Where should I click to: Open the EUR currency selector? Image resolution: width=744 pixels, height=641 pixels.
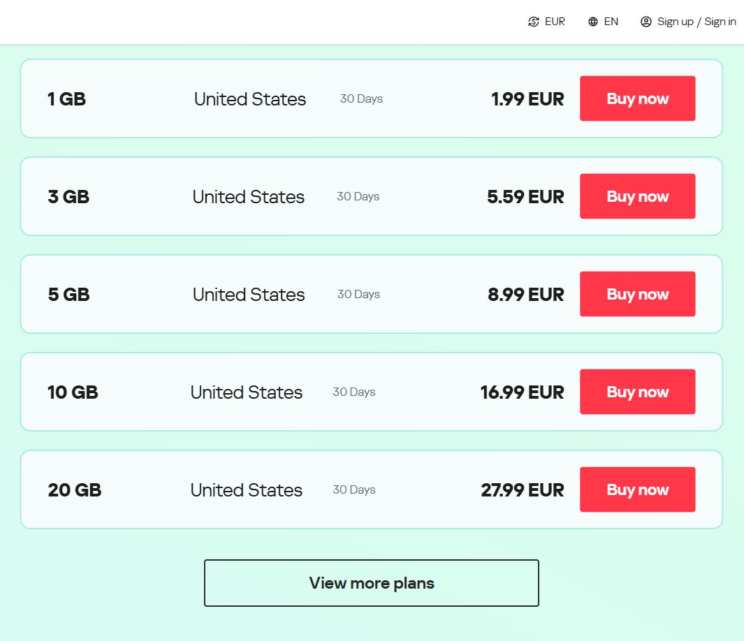(x=555, y=22)
